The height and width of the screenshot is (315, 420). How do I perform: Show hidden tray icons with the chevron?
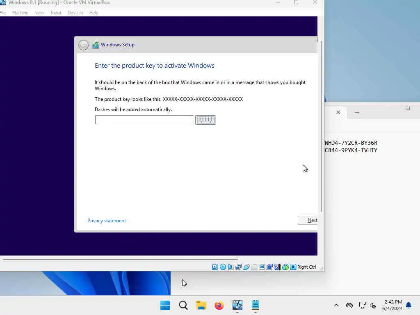coord(336,305)
